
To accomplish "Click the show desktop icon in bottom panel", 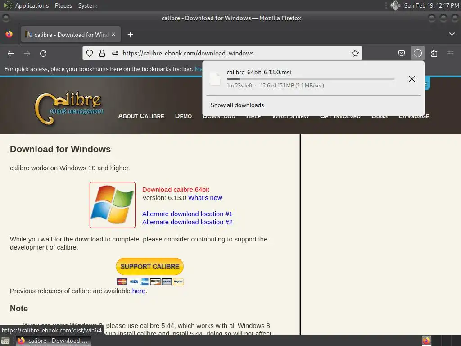I will (5, 341).
